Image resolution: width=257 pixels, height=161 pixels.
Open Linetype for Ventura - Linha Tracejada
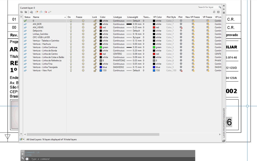119,67
